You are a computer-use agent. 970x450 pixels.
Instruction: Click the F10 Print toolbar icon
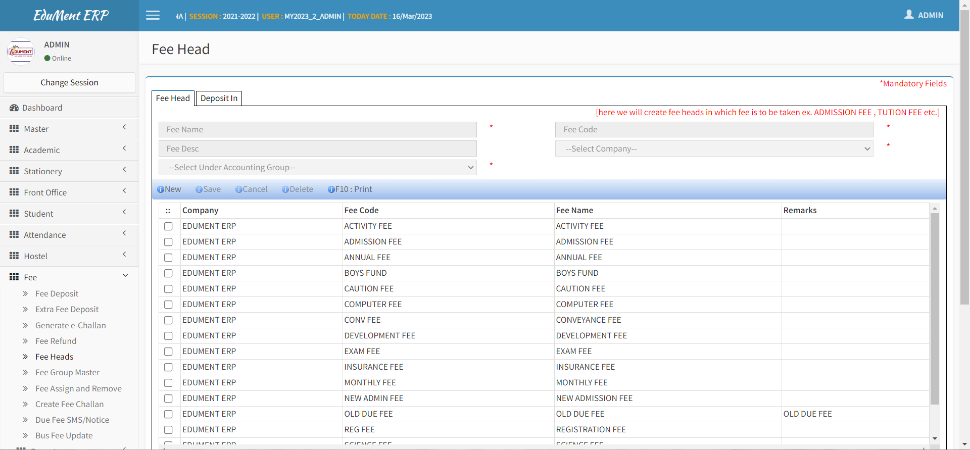click(x=331, y=189)
